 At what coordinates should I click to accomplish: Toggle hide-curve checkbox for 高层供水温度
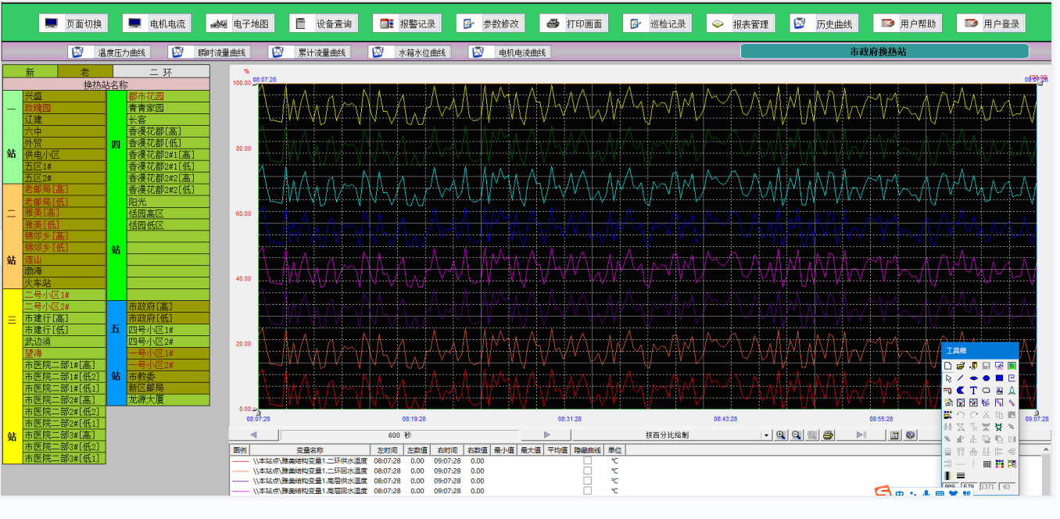point(588,481)
